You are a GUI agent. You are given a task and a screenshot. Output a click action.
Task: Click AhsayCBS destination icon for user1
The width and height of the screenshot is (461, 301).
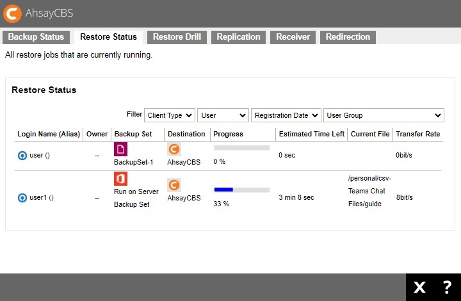tap(174, 185)
